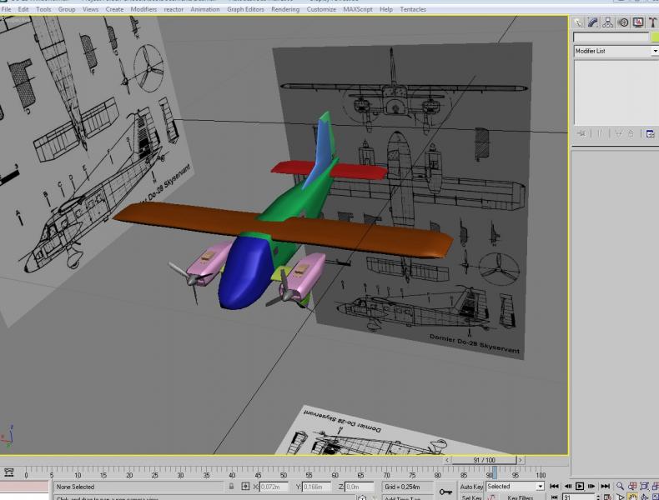Switch to the Modify panel icon
Viewport: 659px width, 500px height.
(593, 22)
